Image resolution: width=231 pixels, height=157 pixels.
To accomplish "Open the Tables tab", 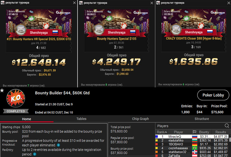I will tap(81, 119).
